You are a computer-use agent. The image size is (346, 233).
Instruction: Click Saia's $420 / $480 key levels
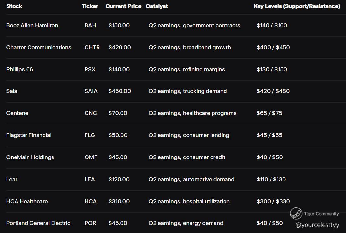273,91
